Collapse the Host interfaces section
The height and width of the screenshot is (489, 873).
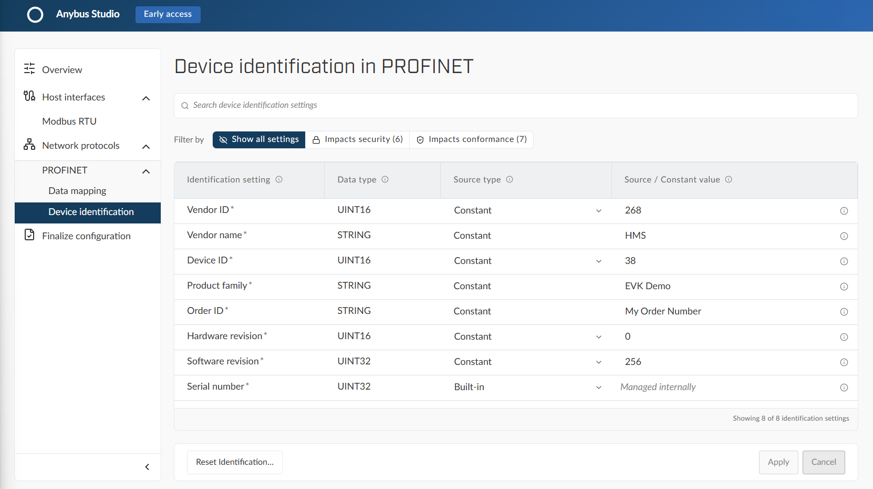click(146, 98)
